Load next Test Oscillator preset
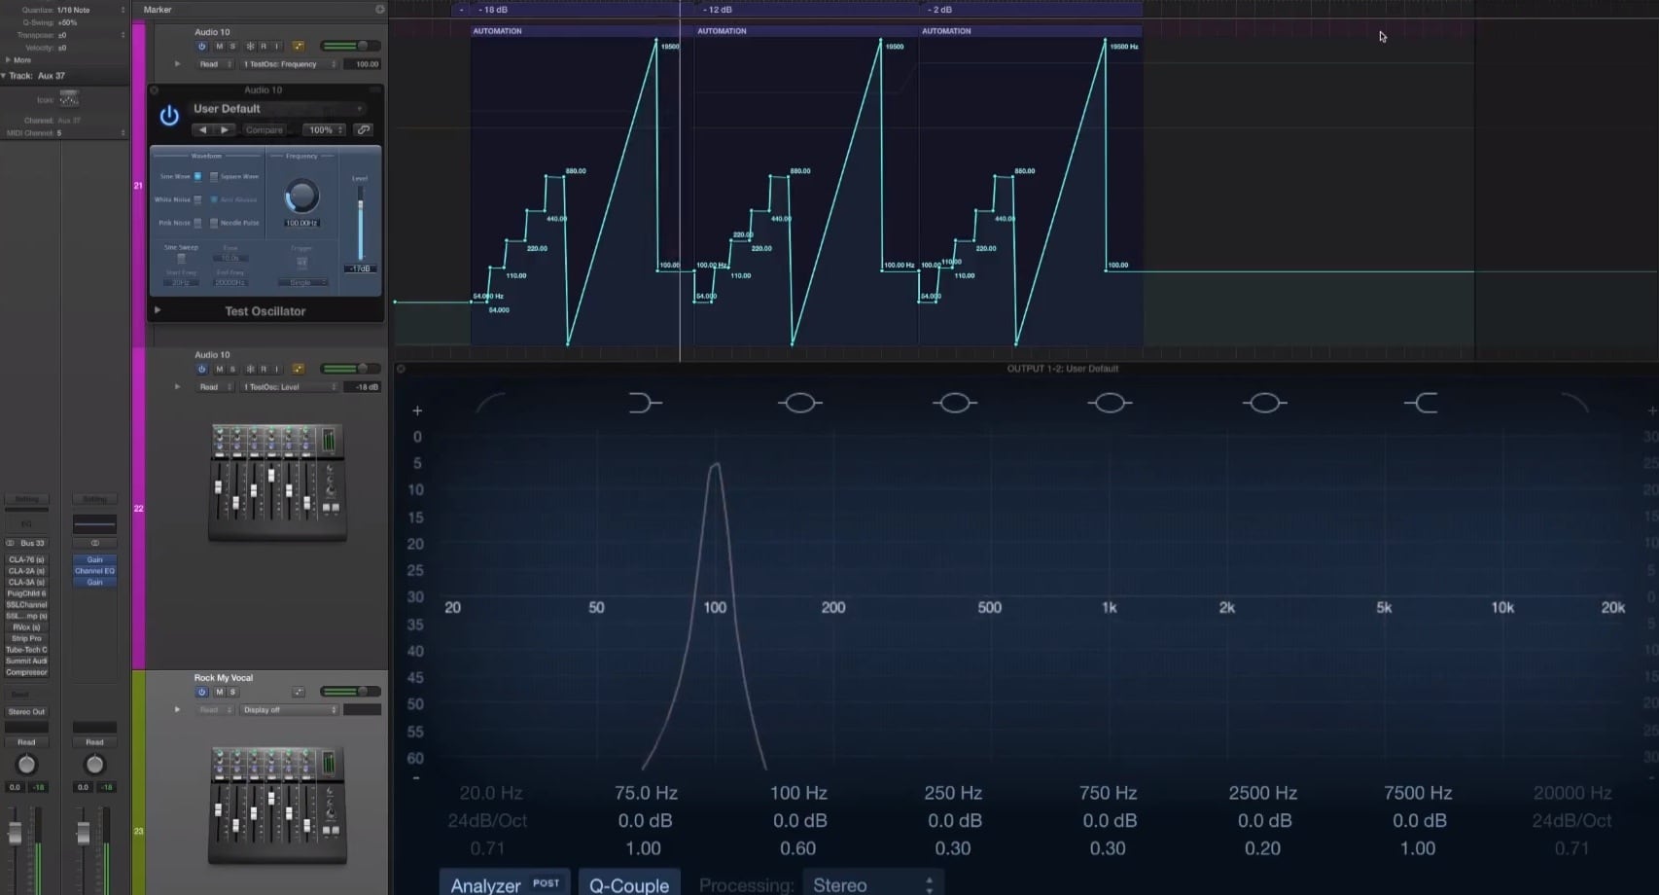1659x895 pixels. coord(225,129)
